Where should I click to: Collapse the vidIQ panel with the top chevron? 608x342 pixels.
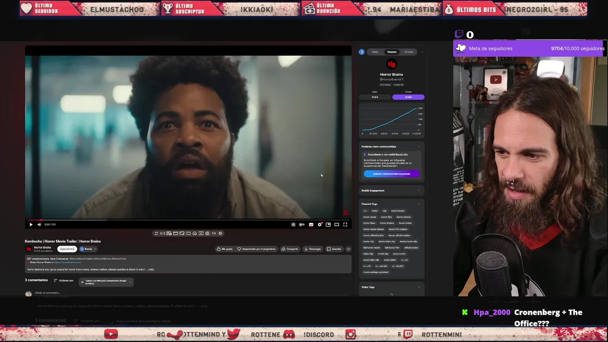[422, 52]
